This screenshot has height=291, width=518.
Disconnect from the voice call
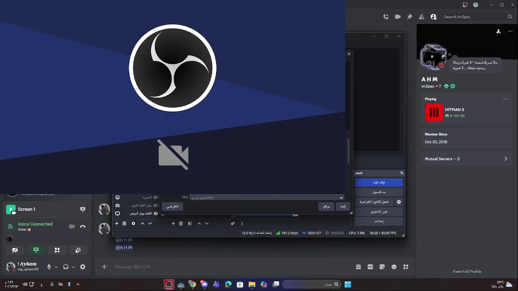click(83, 226)
